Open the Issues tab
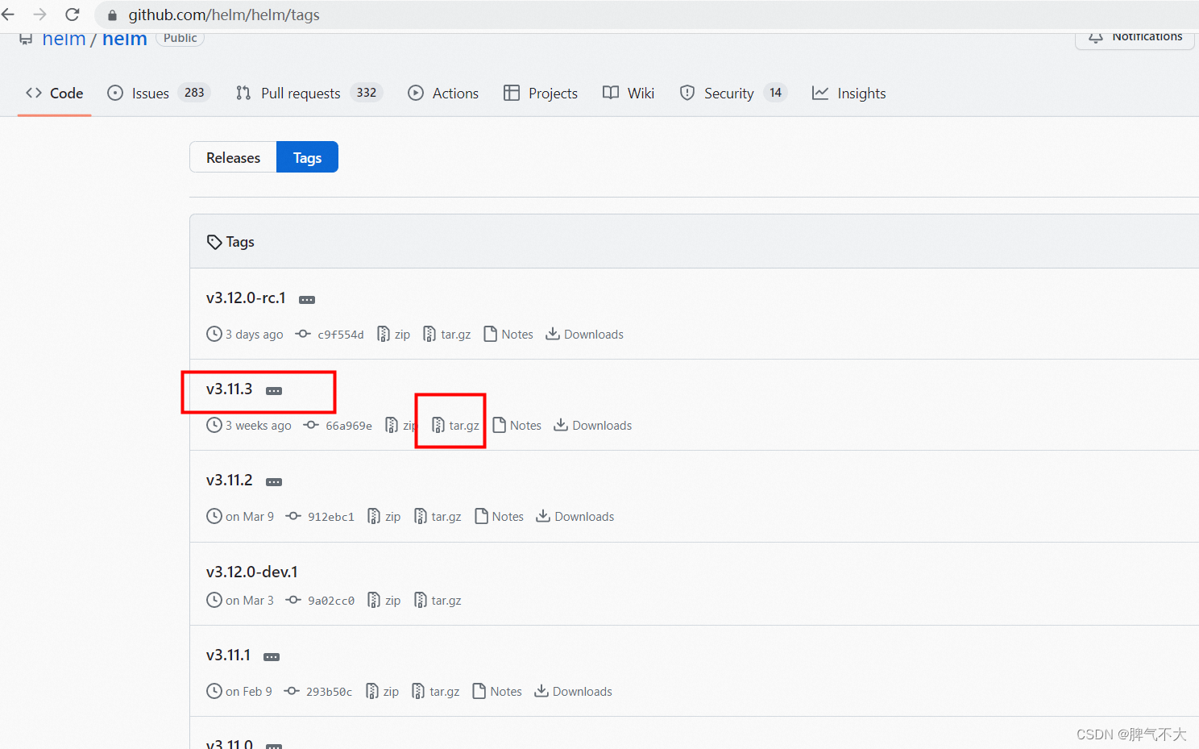1199x749 pixels. (159, 94)
